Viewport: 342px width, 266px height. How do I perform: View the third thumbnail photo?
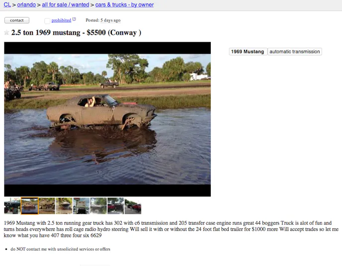(47, 206)
